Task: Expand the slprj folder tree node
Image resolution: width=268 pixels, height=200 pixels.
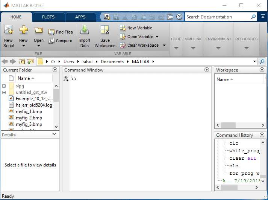Action: [x=4, y=86]
